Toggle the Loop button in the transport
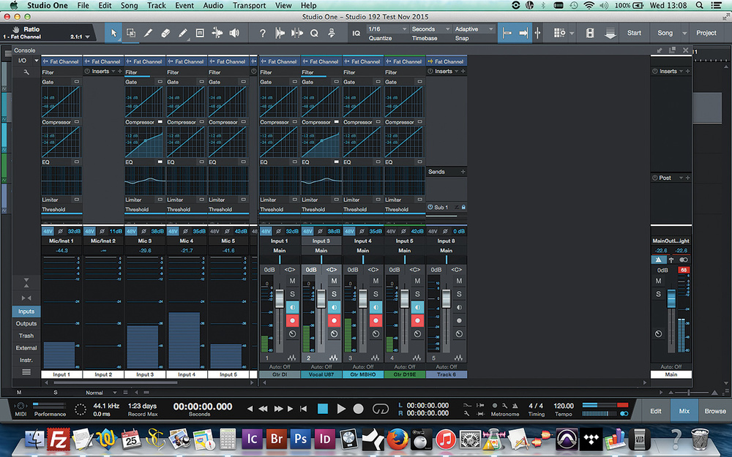Viewport: 732px width, 457px height. (380, 409)
